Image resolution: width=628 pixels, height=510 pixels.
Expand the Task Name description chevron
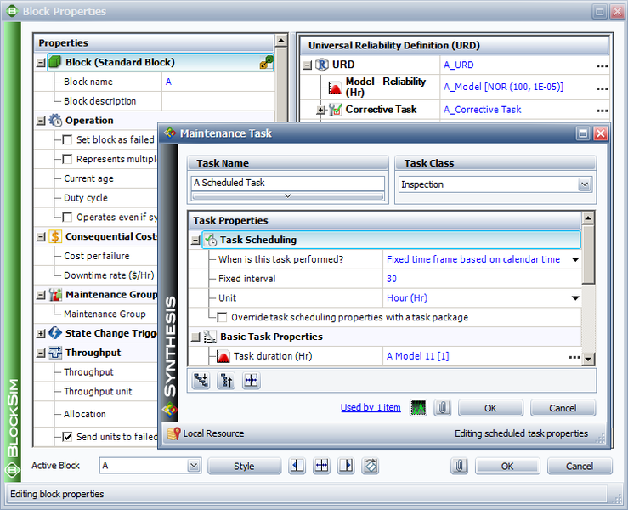click(x=287, y=195)
